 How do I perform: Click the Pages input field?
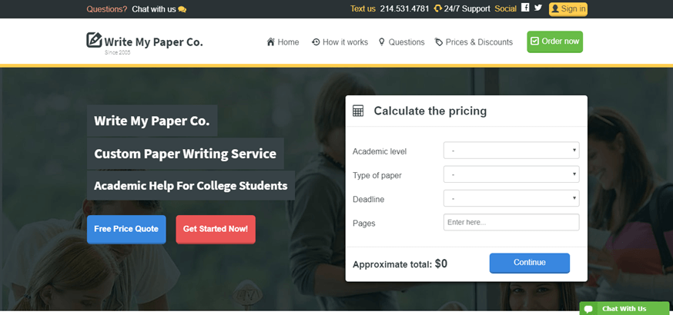pos(511,222)
